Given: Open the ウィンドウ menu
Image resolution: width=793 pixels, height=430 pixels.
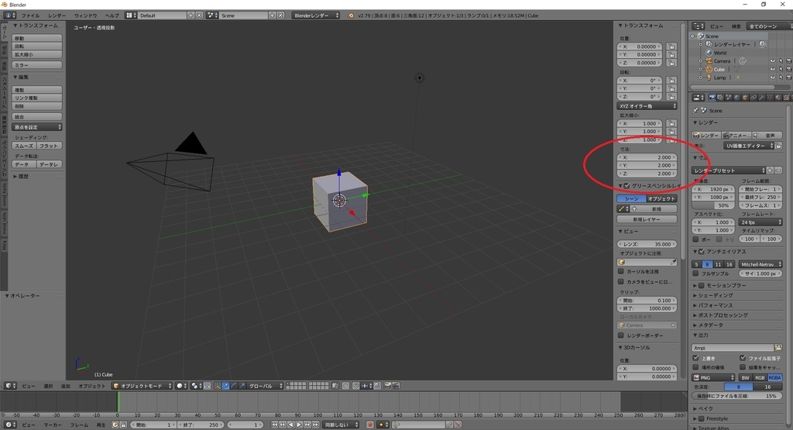Looking at the screenshot, I should point(85,15).
